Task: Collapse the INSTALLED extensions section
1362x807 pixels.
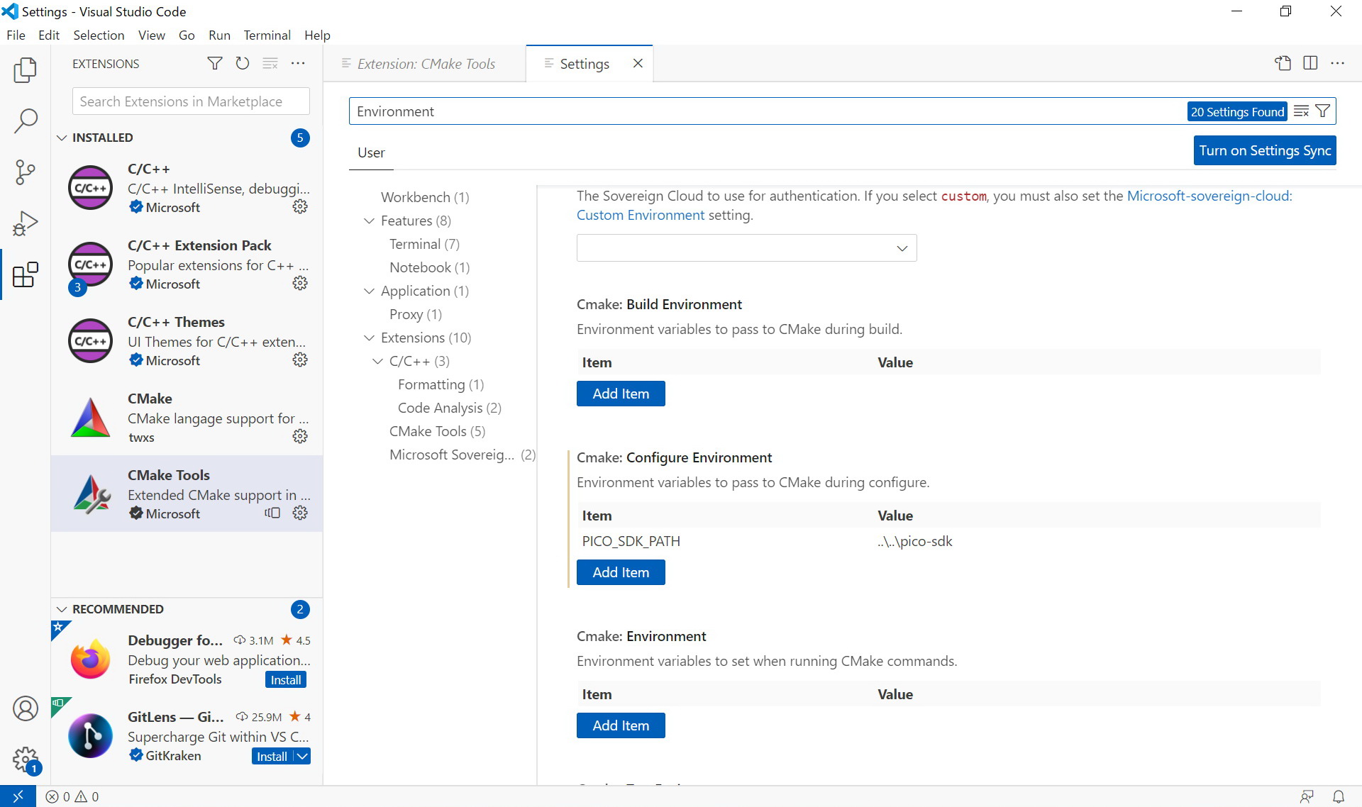Action: pos(62,138)
